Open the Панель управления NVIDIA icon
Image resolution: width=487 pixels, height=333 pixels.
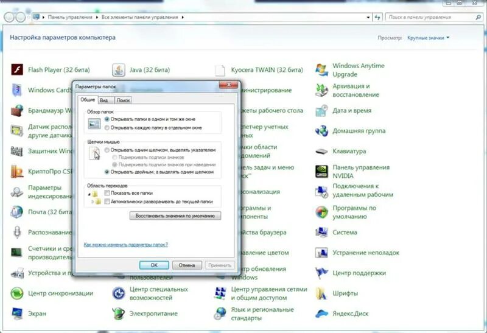pyautogui.click(x=321, y=172)
